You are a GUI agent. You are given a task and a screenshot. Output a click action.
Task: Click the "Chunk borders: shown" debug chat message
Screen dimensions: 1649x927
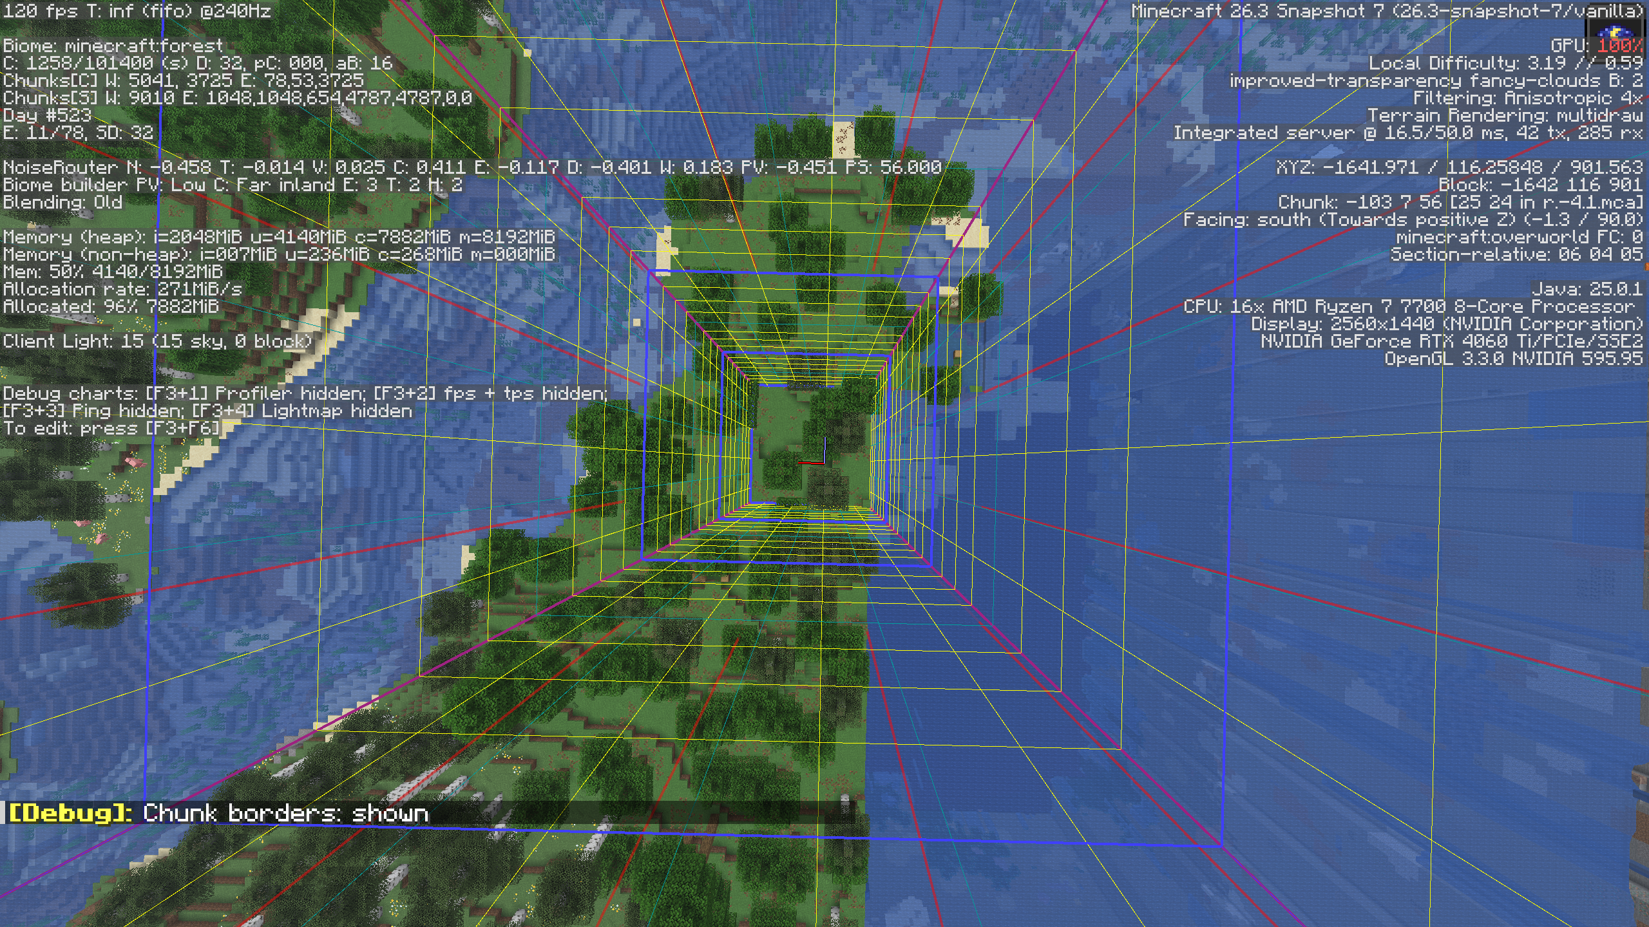(218, 813)
